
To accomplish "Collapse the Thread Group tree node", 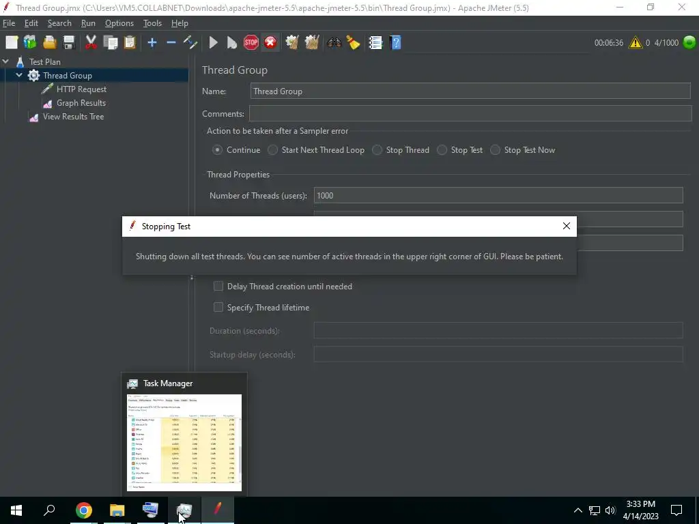I will [19, 75].
